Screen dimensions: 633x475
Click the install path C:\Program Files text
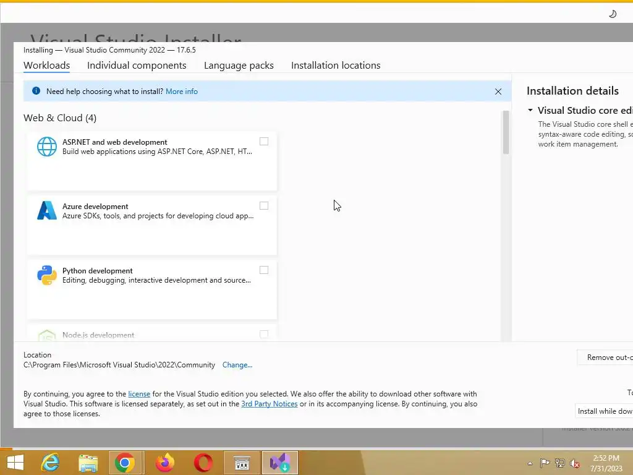coord(119,365)
